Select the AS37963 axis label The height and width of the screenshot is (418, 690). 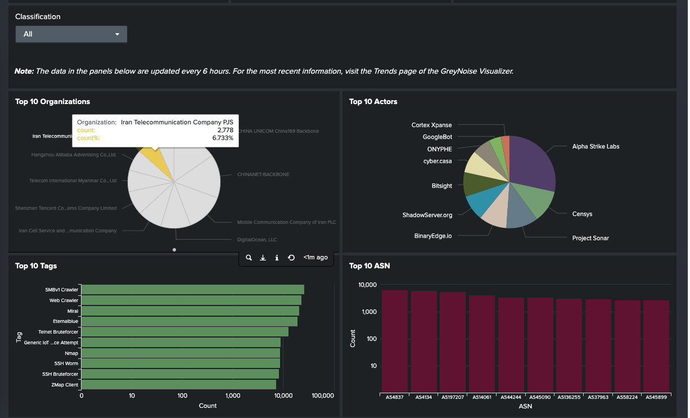[598, 397]
